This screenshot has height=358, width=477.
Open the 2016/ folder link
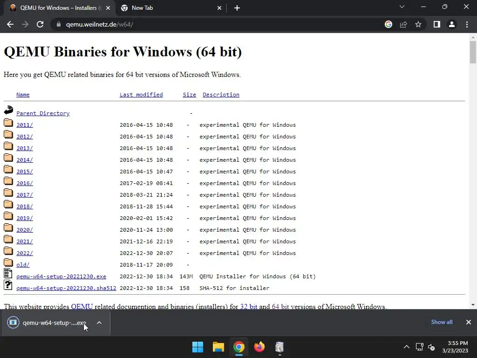[x=25, y=183]
